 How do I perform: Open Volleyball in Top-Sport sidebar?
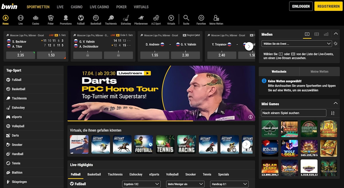[x=34, y=126]
